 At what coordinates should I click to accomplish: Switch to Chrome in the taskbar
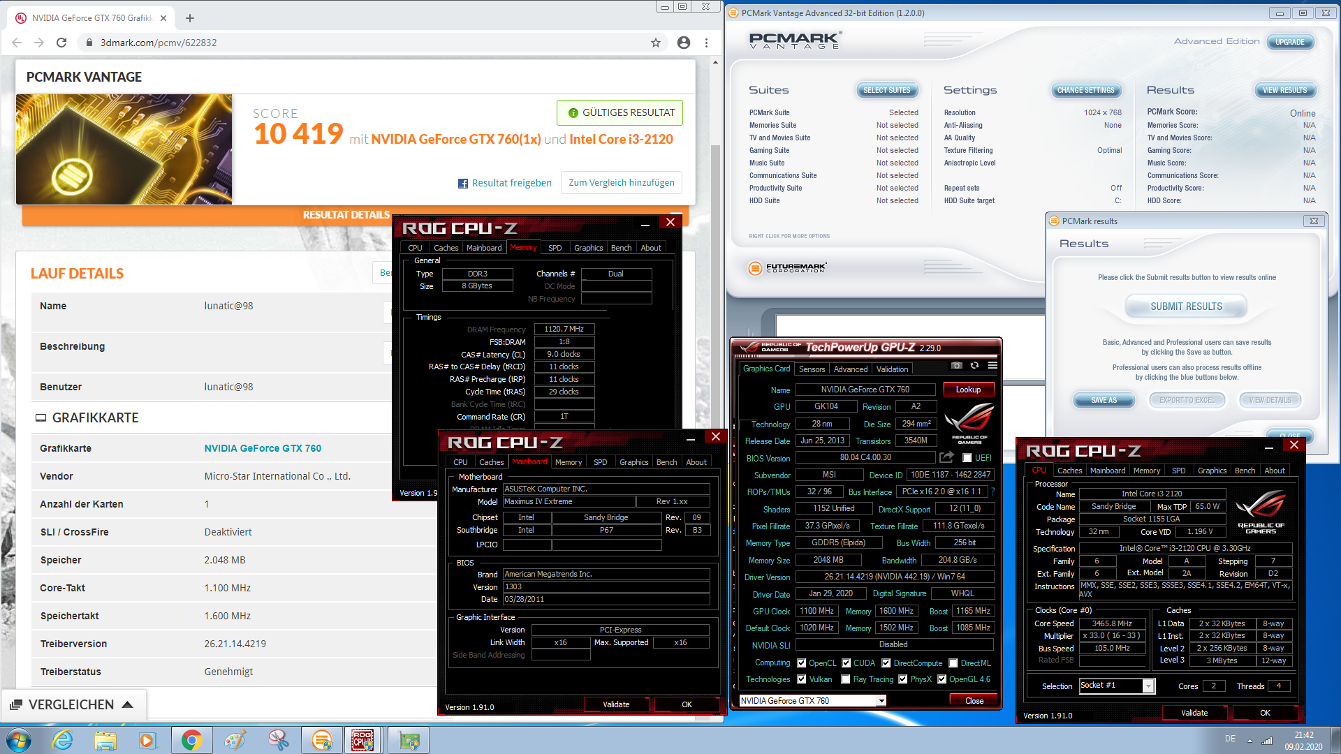tap(191, 740)
